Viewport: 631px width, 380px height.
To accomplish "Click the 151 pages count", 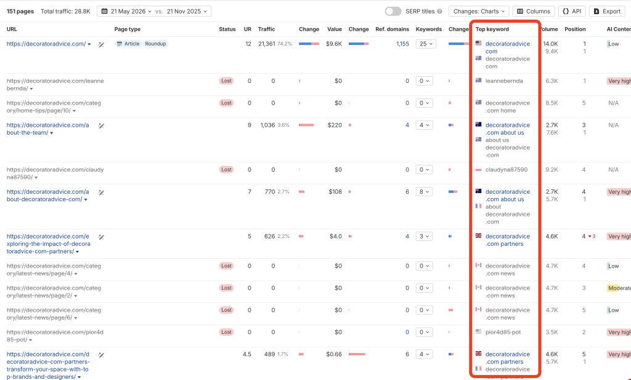I will point(20,11).
